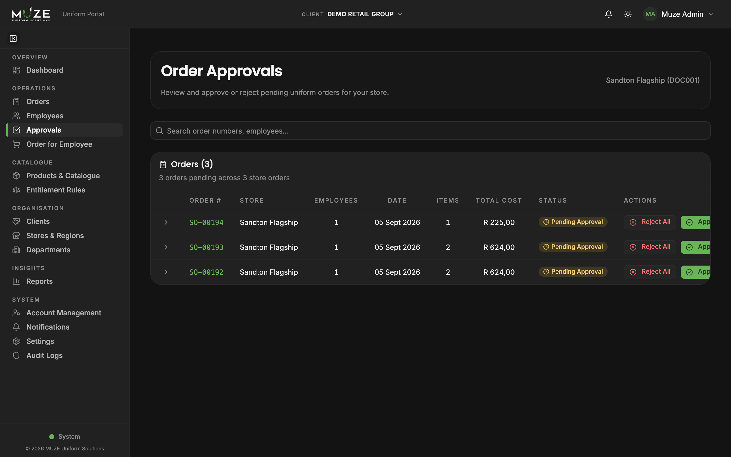This screenshot has height=457, width=731.
Task: Open notifications bell in top bar
Action: 608,14
